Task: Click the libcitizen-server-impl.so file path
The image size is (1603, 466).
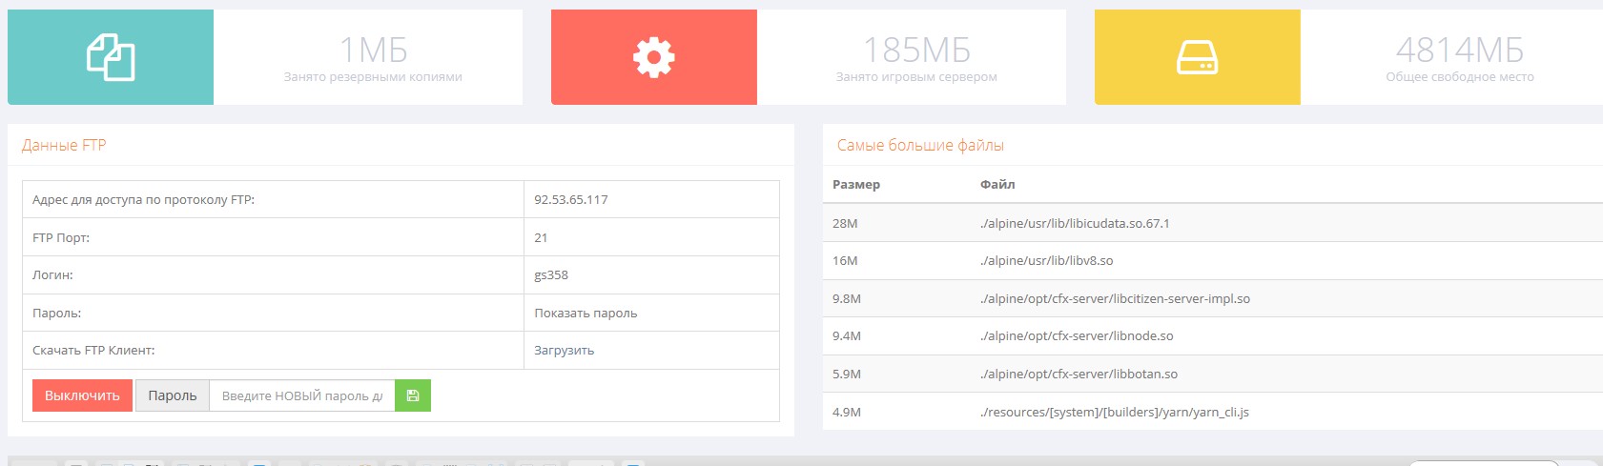Action: pyautogui.click(x=1115, y=298)
